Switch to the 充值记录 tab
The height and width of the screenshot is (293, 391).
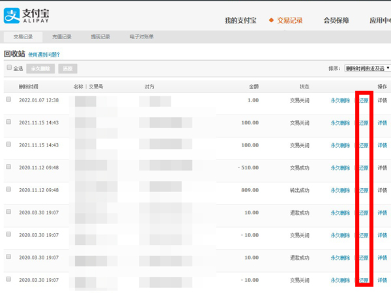tap(62, 37)
